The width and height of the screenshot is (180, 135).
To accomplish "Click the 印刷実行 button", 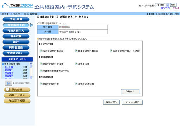I will [x=130, y=91].
